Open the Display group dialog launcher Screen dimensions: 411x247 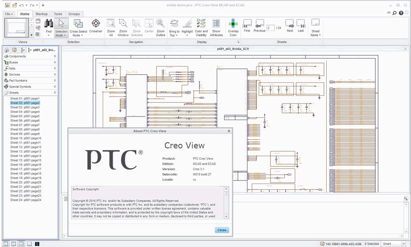point(238,42)
